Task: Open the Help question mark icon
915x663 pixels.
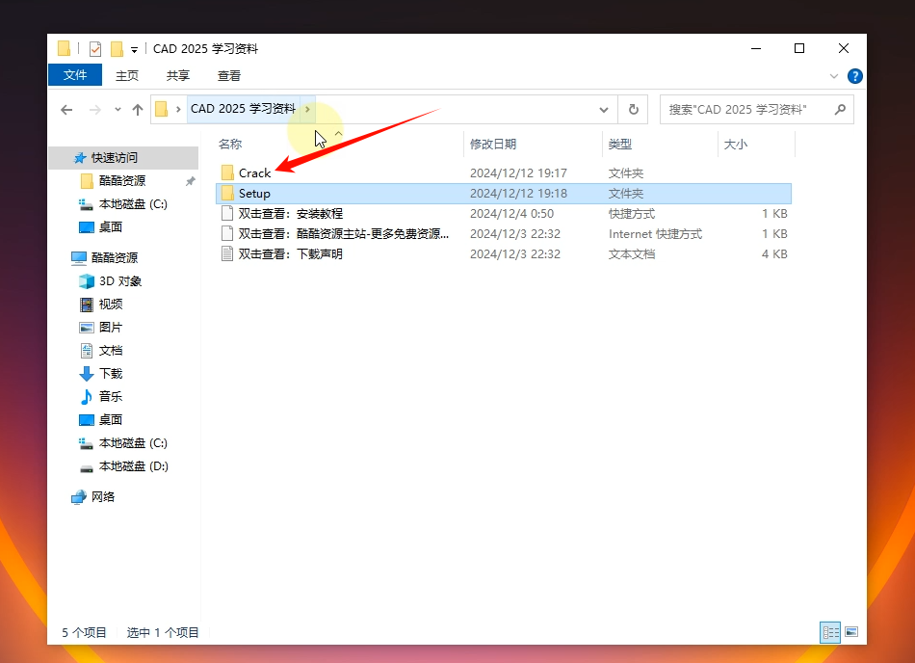Action: (854, 76)
